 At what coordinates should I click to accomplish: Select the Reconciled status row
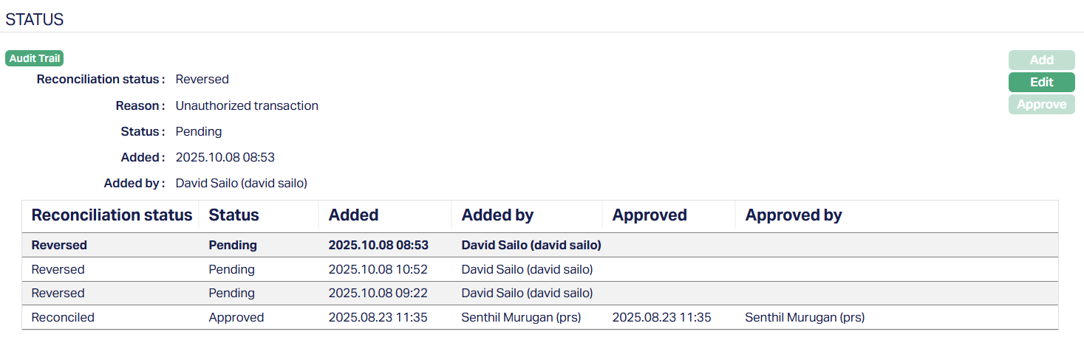coord(63,317)
